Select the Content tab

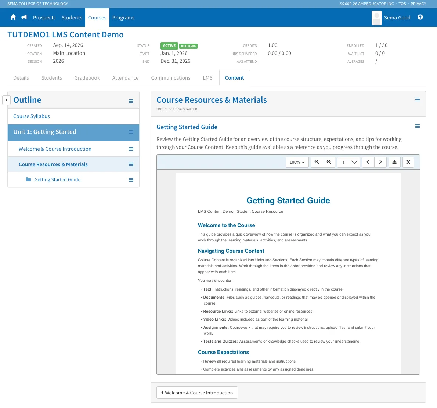234,78
